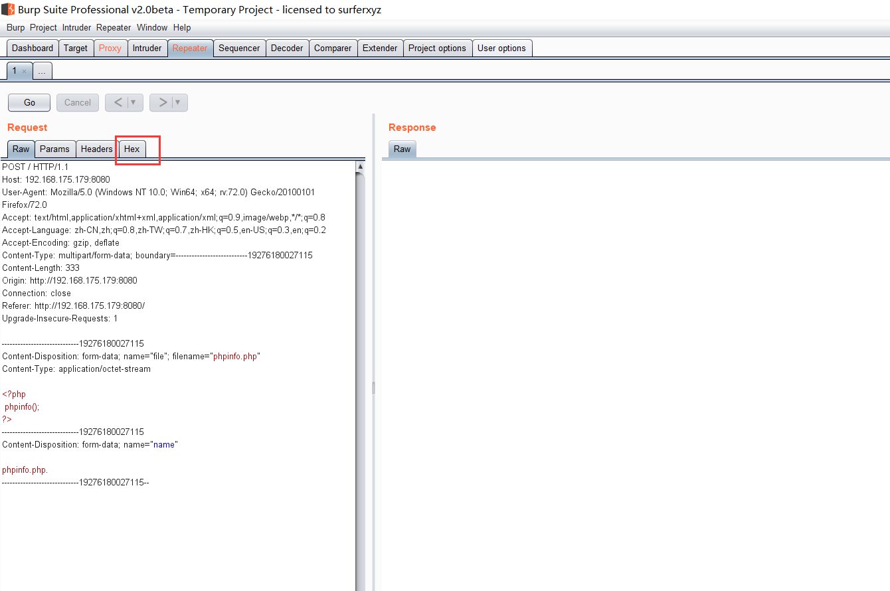Screen dimensions: 890x591
Task: Switch to the Comparer tab
Action: [x=333, y=48]
